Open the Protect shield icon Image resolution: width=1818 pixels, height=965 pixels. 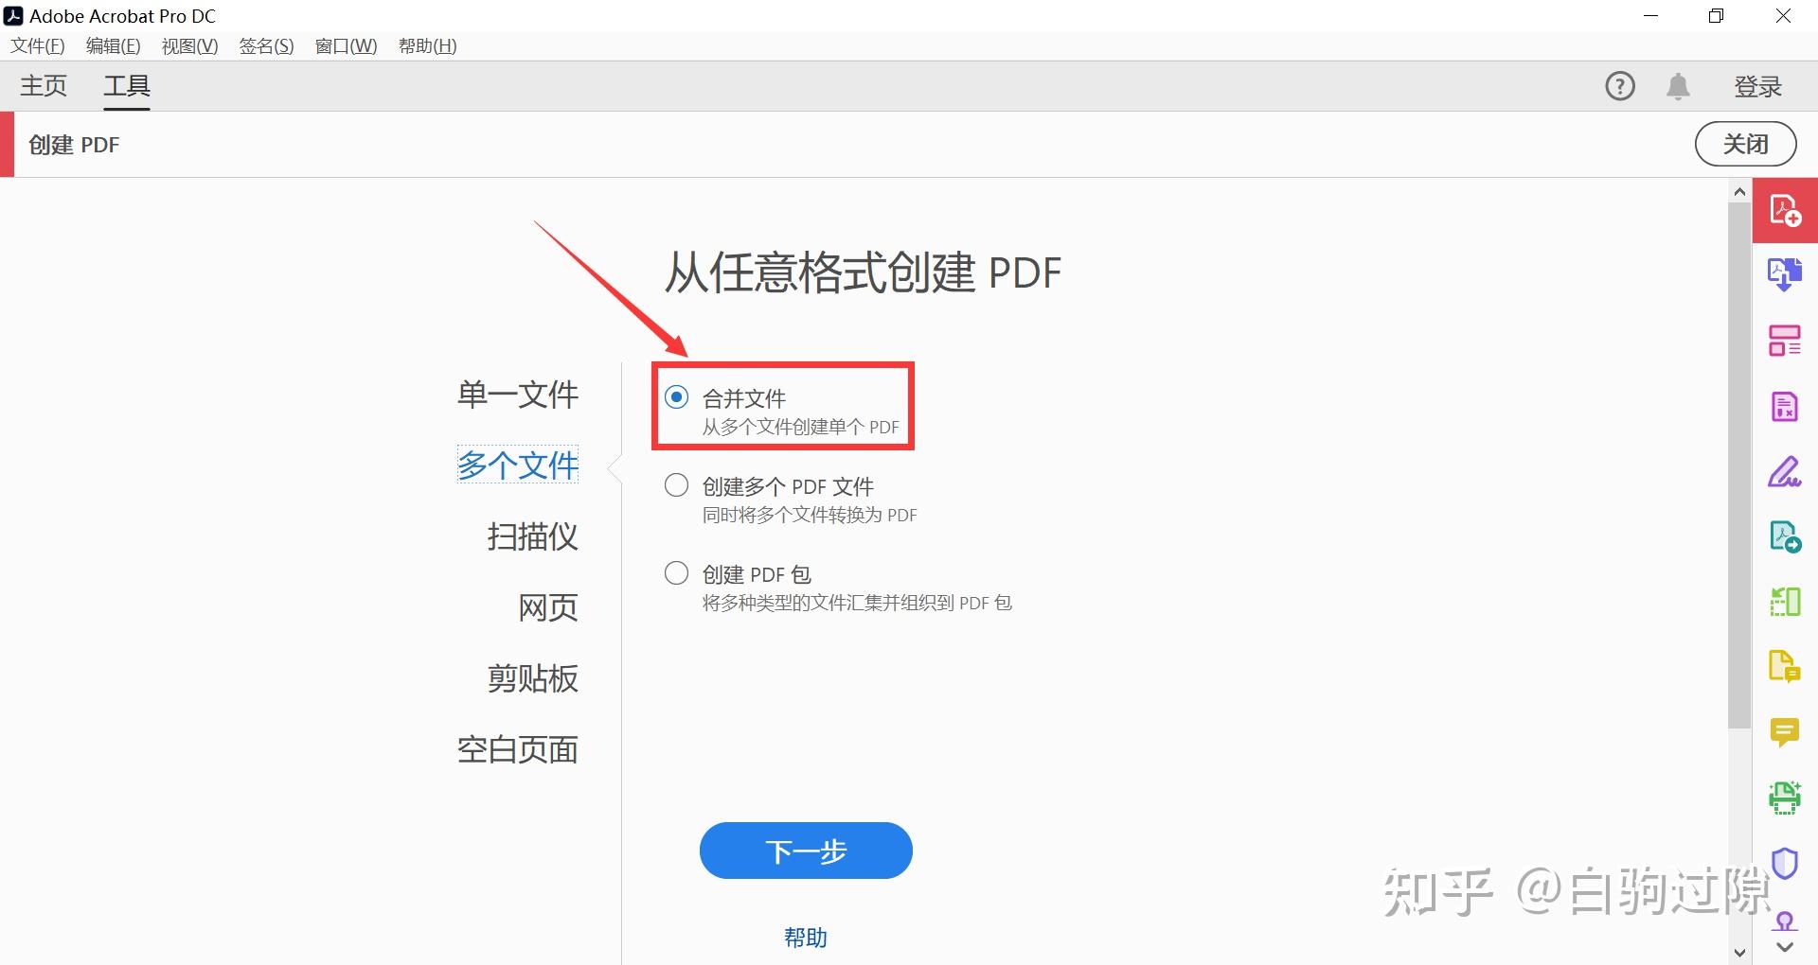(x=1785, y=863)
